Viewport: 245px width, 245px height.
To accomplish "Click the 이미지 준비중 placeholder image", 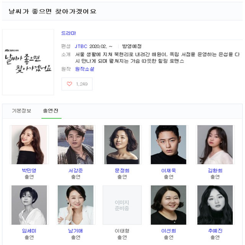I will (x=122, y=205).
